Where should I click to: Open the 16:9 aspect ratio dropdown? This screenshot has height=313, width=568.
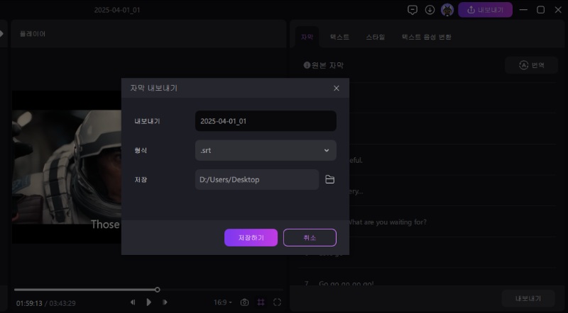coord(222,302)
